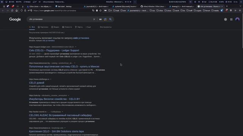The width and height of the screenshot is (243, 136).
Task: Open the 'Celo (CELO) – Поддержка - Ledger Support' result
Action: pos(54,50)
